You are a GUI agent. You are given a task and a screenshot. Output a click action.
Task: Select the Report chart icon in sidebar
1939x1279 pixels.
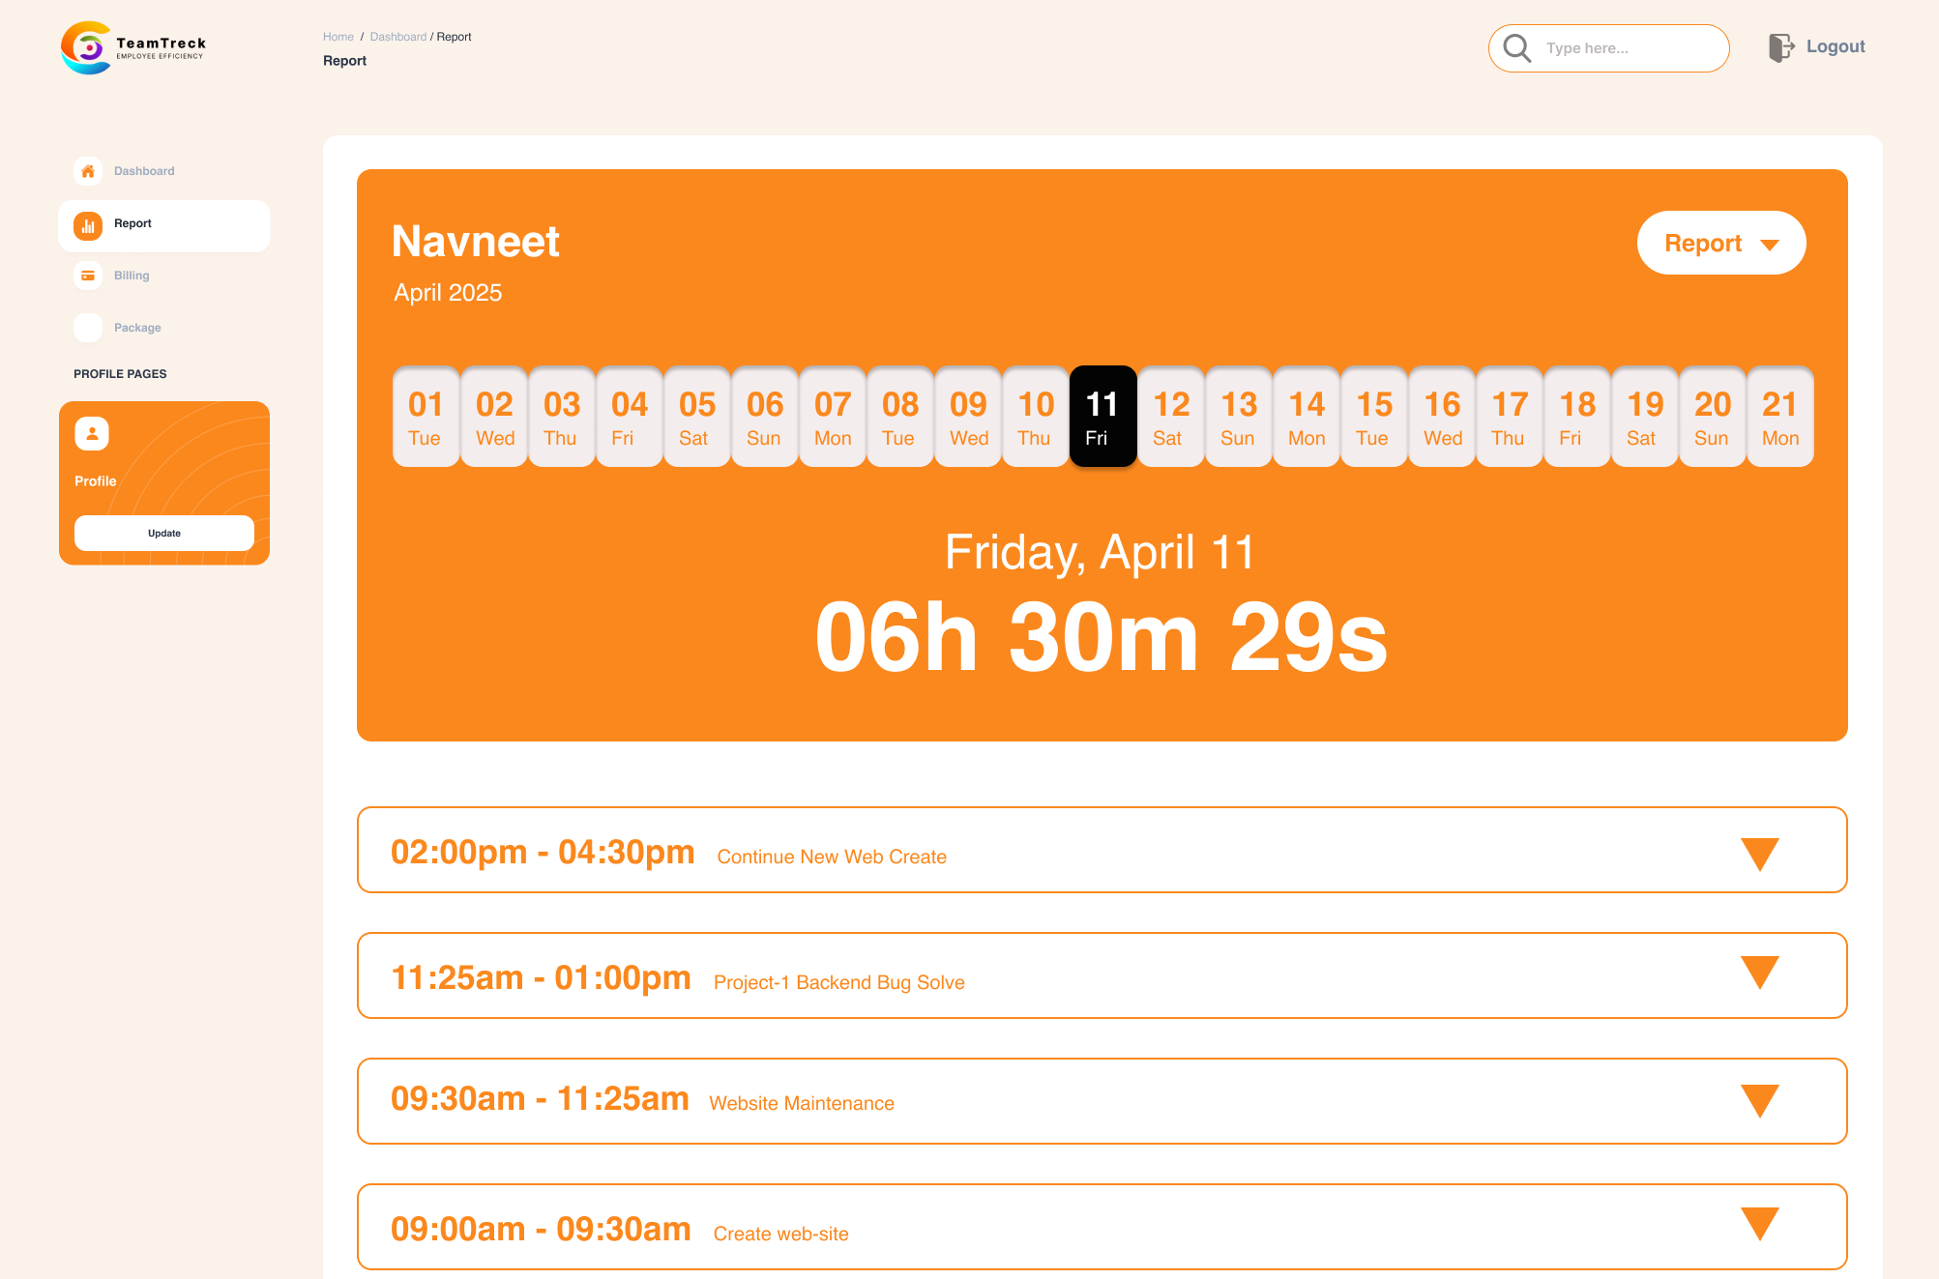[88, 225]
